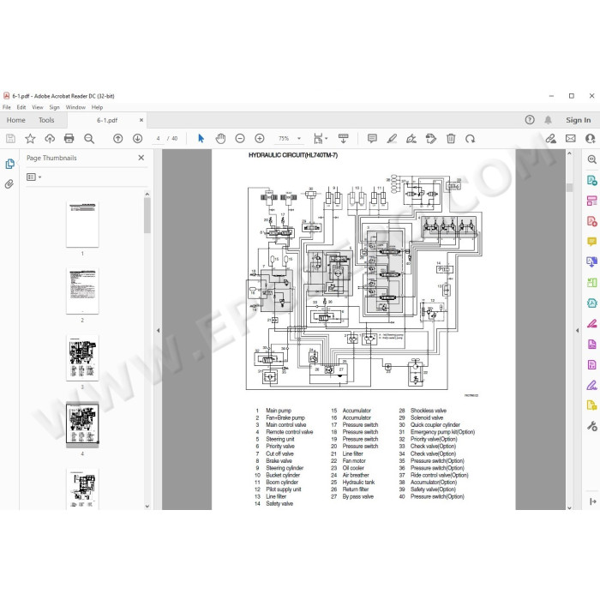Select the arrow selection tool
The height and width of the screenshot is (600, 600).
click(x=201, y=139)
